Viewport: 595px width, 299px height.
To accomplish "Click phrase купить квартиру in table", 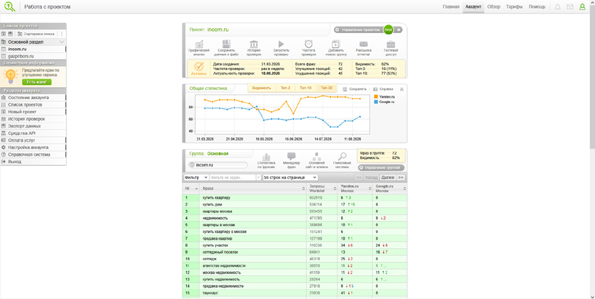I will pyautogui.click(x=216, y=197).
